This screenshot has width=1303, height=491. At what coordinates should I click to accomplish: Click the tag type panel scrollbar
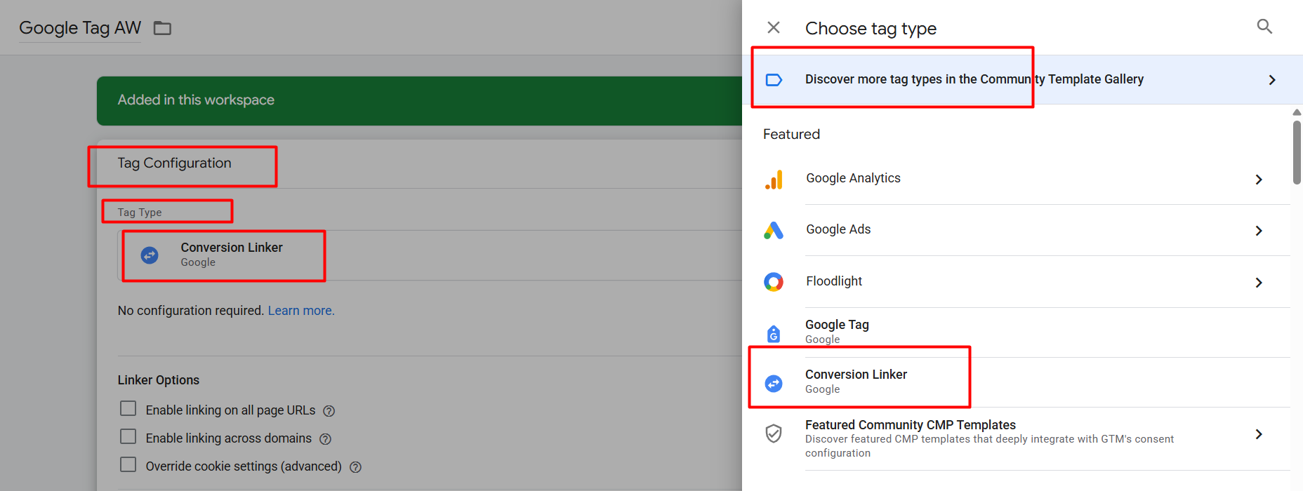tap(1297, 152)
